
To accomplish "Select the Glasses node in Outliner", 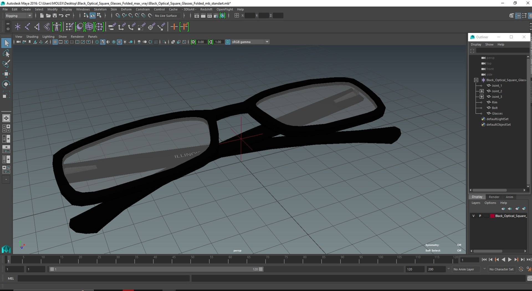I will click(497, 114).
